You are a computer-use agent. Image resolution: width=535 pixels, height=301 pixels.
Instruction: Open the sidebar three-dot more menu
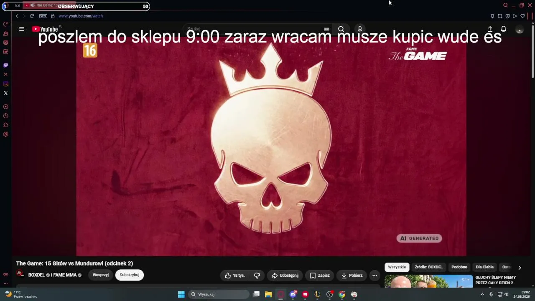(6, 283)
